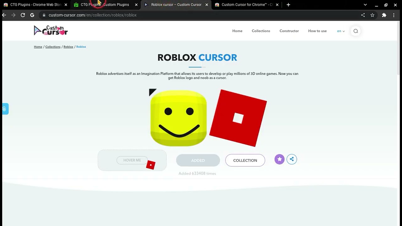Click the ADDED button
Viewport: 402px width, 226px height.
click(198, 160)
